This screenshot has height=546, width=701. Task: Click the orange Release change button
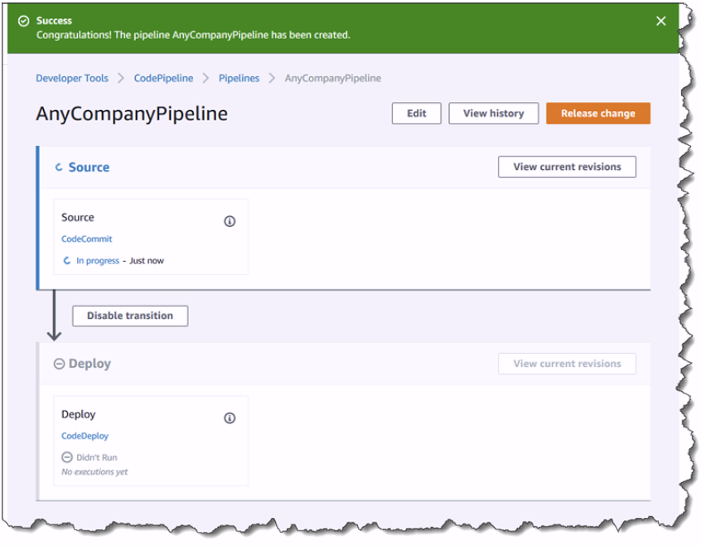pos(597,114)
